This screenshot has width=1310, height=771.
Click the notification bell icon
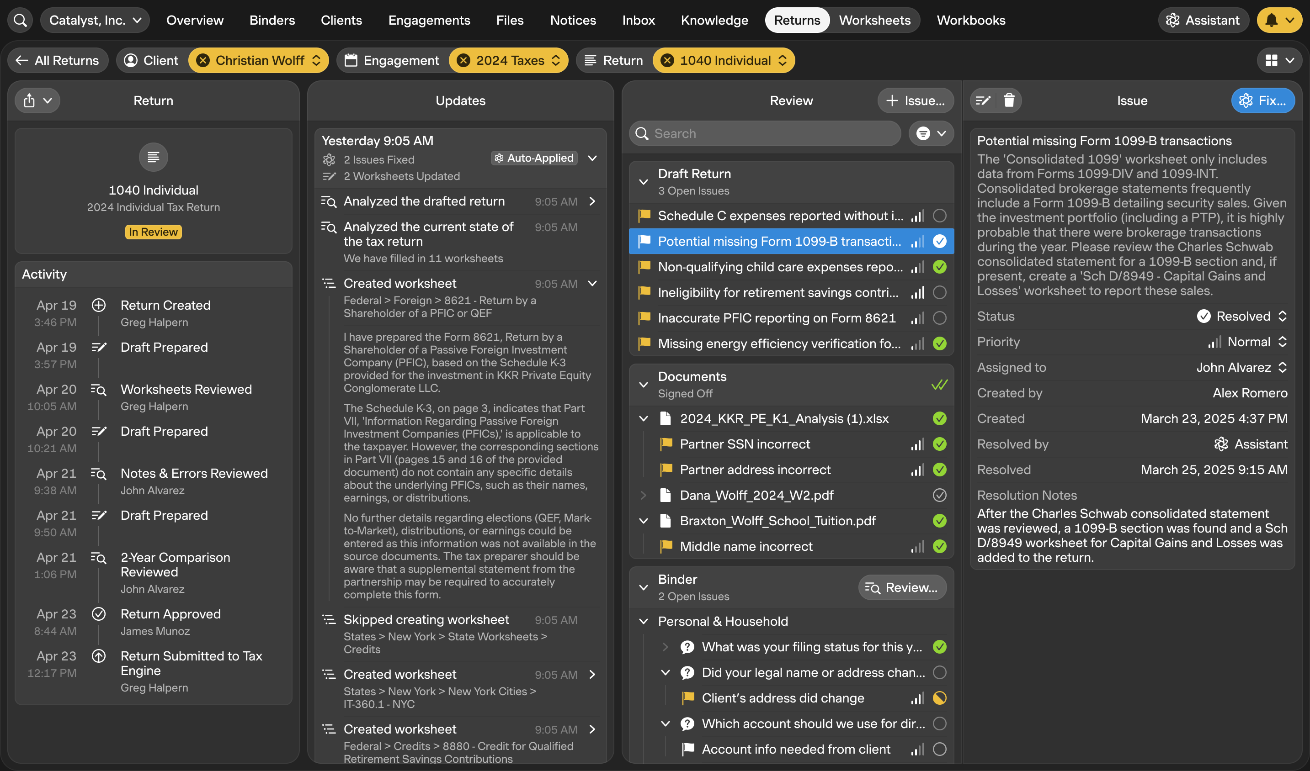coord(1271,20)
